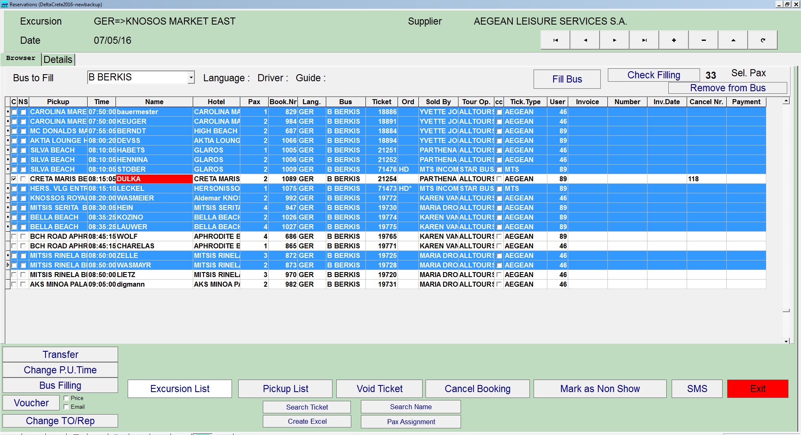The width and height of the screenshot is (801, 435).
Task: Sort by the Hotel column header
Action: coord(216,102)
